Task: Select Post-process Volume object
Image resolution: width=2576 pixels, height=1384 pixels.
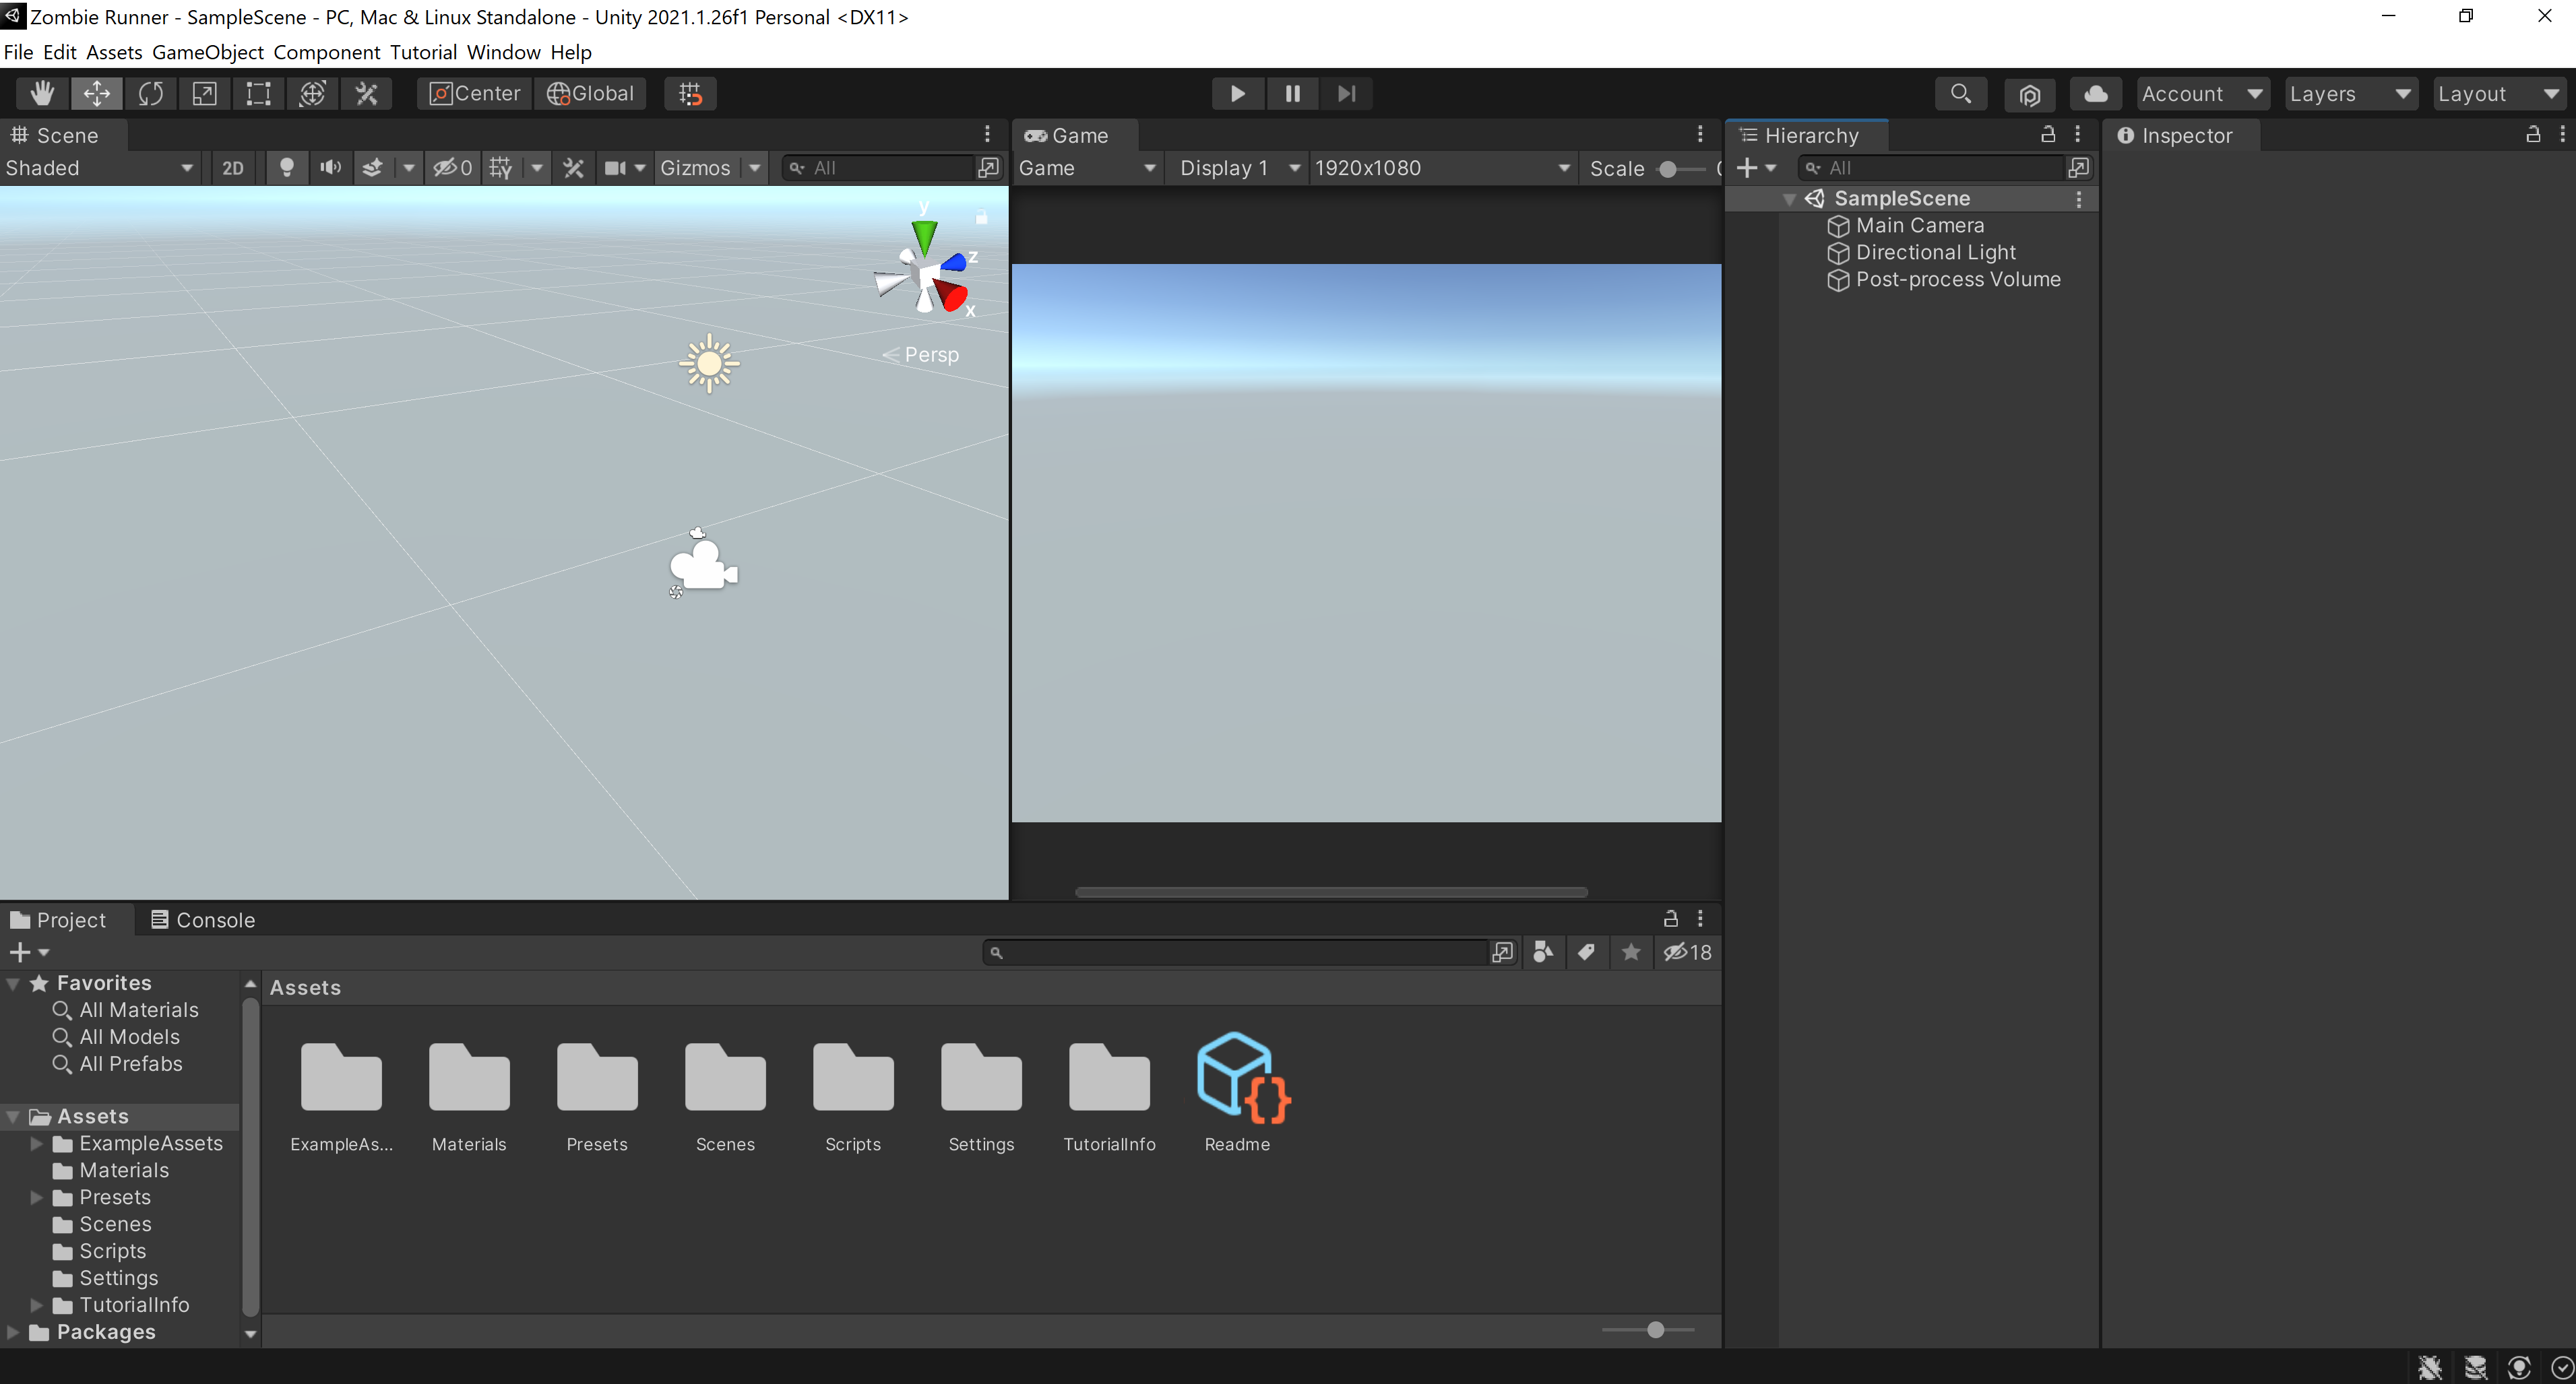Action: pos(1944,279)
